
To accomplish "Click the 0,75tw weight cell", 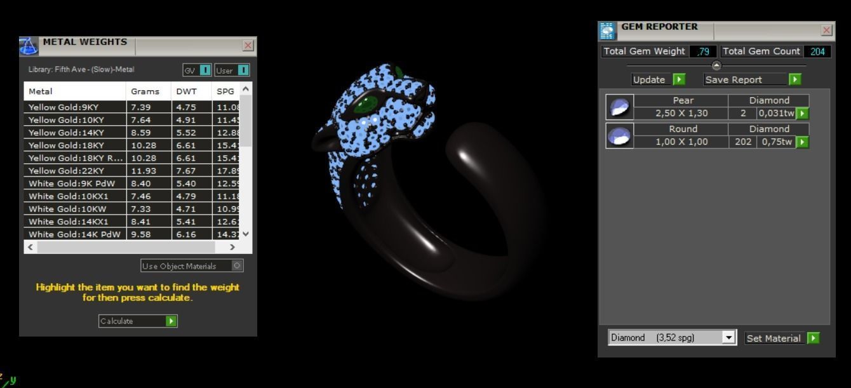I will (775, 142).
